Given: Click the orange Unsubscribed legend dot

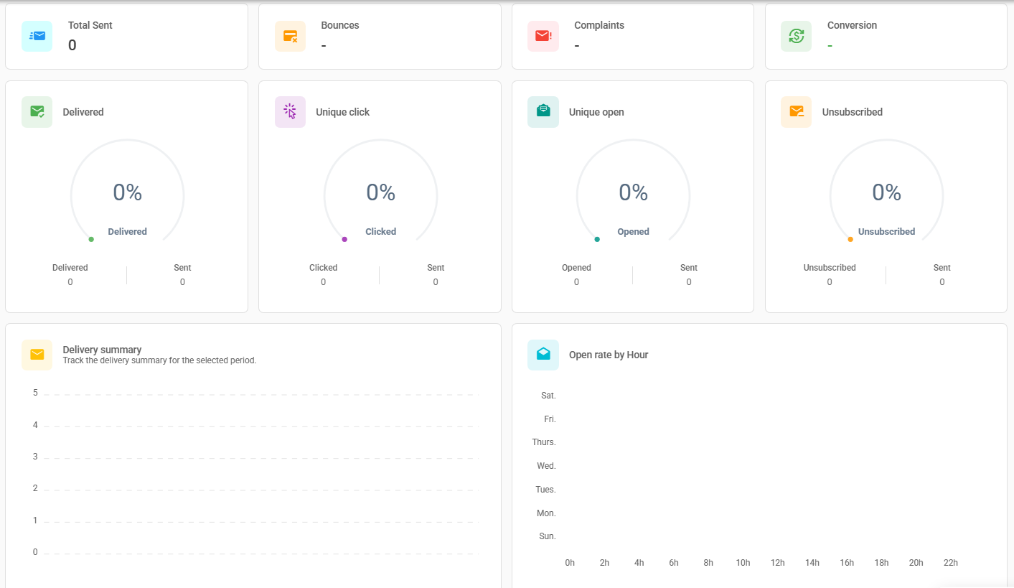Looking at the screenshot, I should click(x=850, y=239).
